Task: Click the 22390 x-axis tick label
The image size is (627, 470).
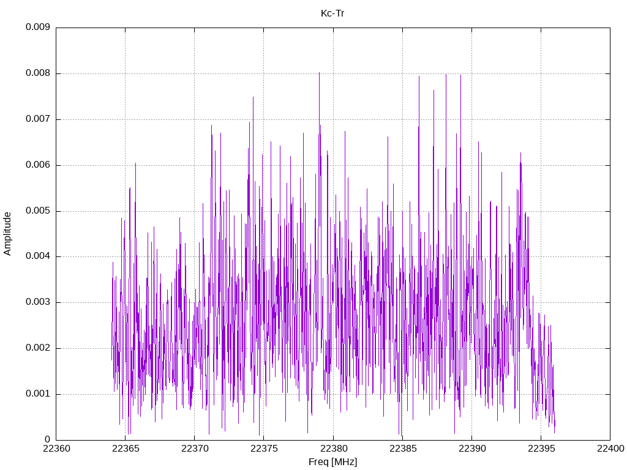Action: pos(472,449)
